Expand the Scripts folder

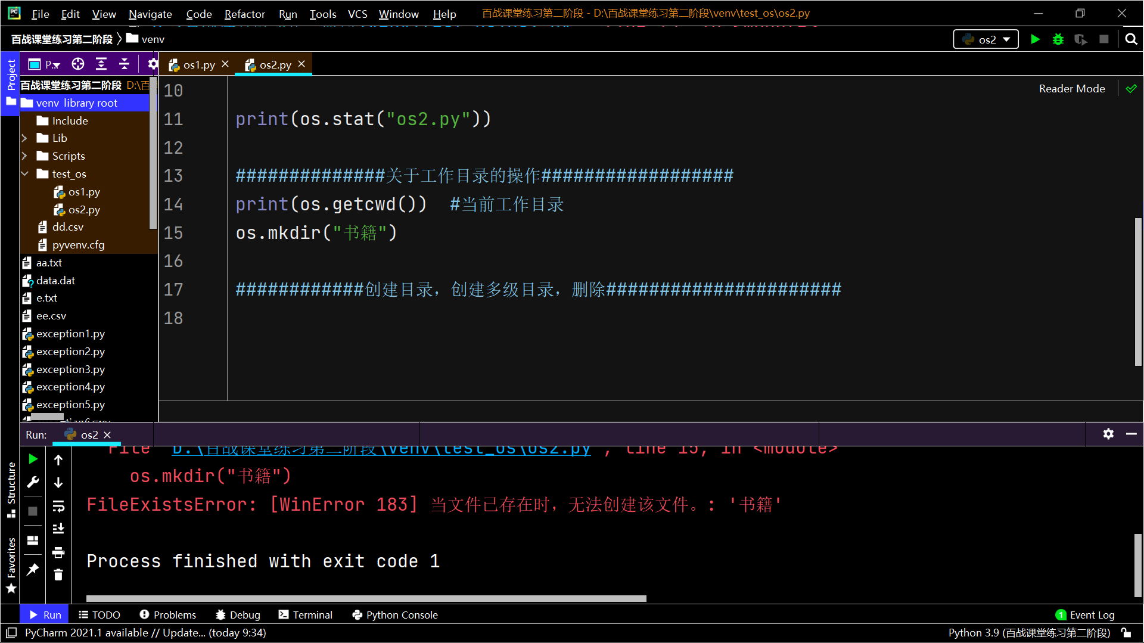click(24, 156)
